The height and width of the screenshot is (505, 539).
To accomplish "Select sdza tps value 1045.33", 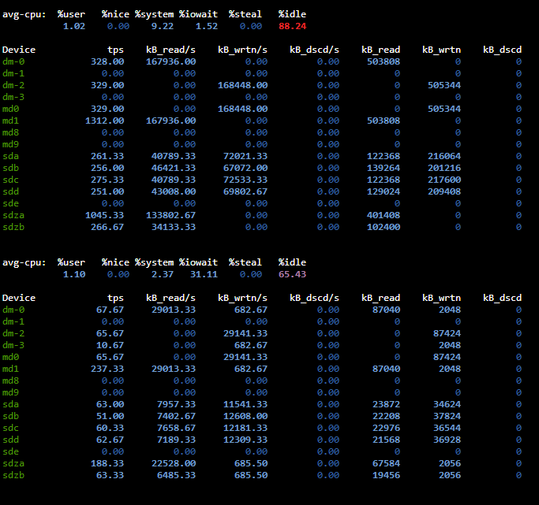I will [x=104, y=215].
